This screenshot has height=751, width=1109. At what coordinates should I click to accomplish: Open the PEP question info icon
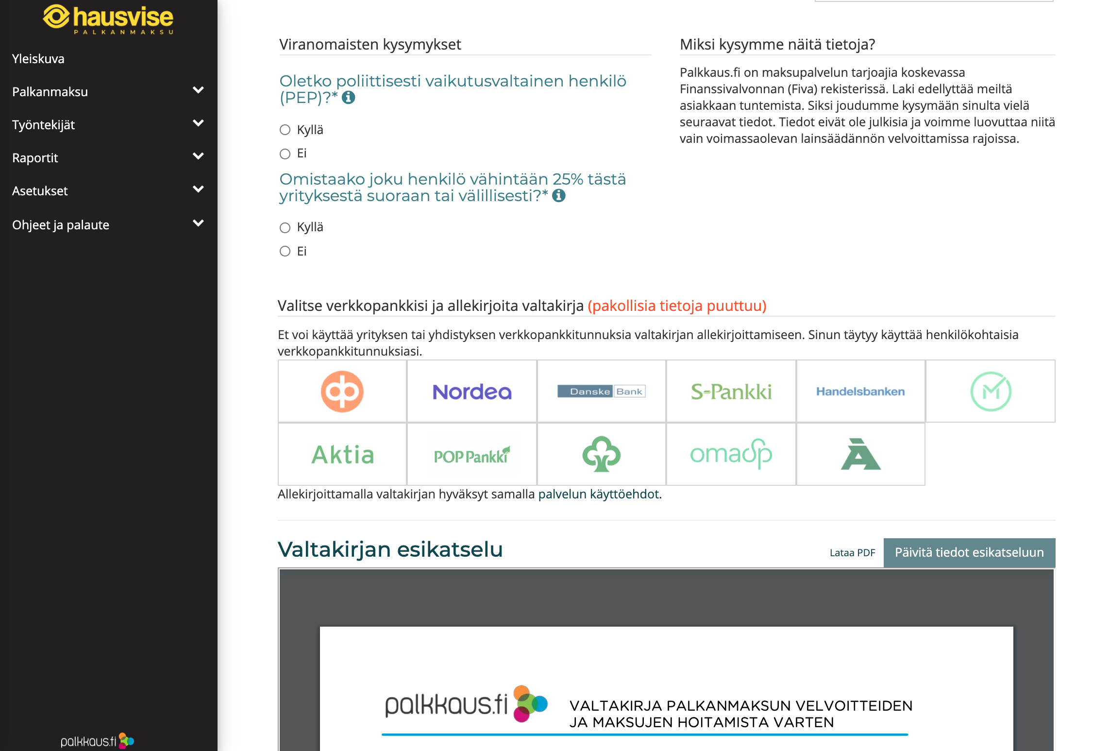tap(349, 98)
